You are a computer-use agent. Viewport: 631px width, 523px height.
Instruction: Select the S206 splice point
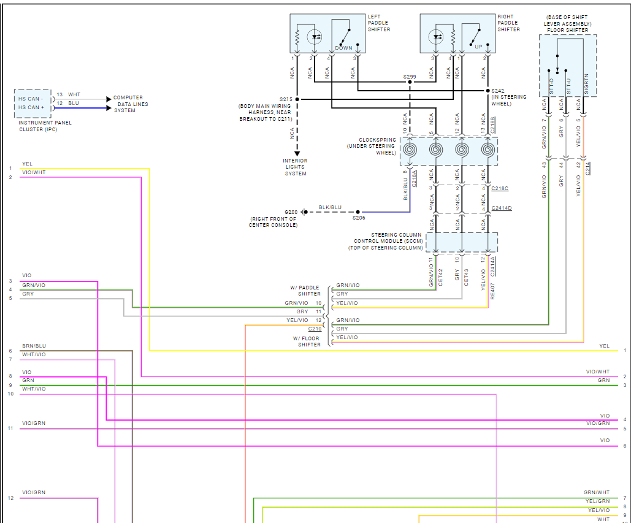pos(358,213)
